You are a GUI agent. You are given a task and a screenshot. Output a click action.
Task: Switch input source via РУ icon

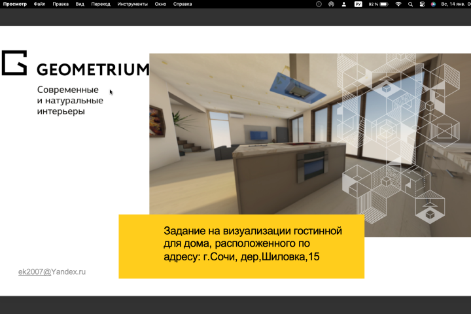click(358, 4)
